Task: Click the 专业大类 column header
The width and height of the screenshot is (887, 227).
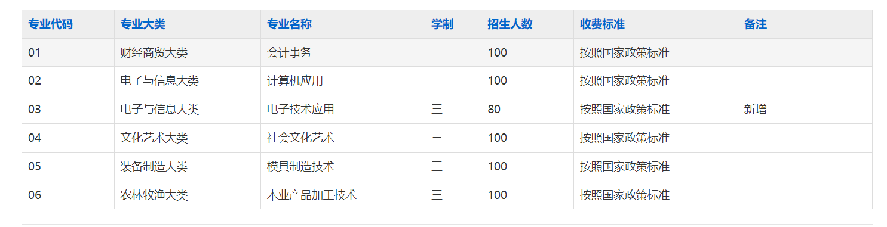Action: click(188, 24)
